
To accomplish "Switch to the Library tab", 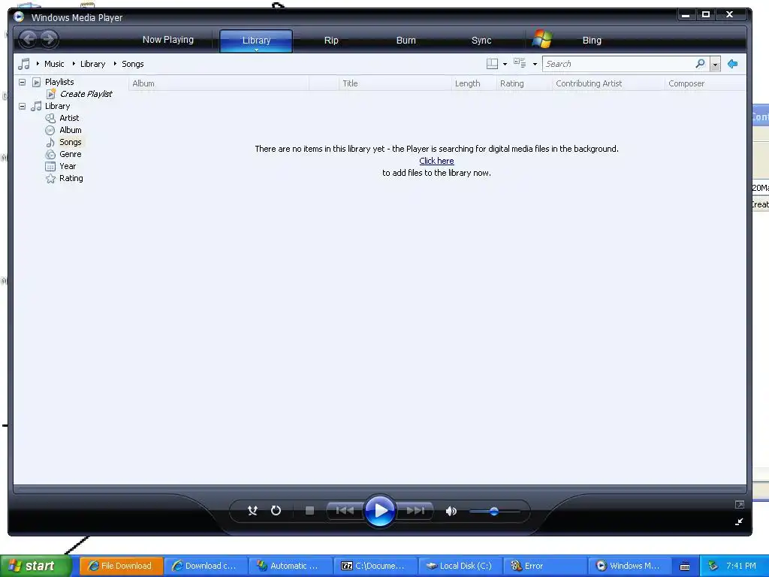I will (256, 41).
